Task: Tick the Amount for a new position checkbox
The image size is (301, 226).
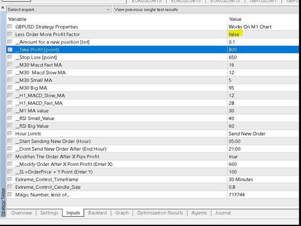Action: click(10, 42)
